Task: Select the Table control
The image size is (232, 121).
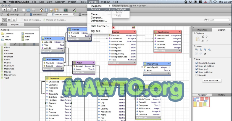Action: 26,37
